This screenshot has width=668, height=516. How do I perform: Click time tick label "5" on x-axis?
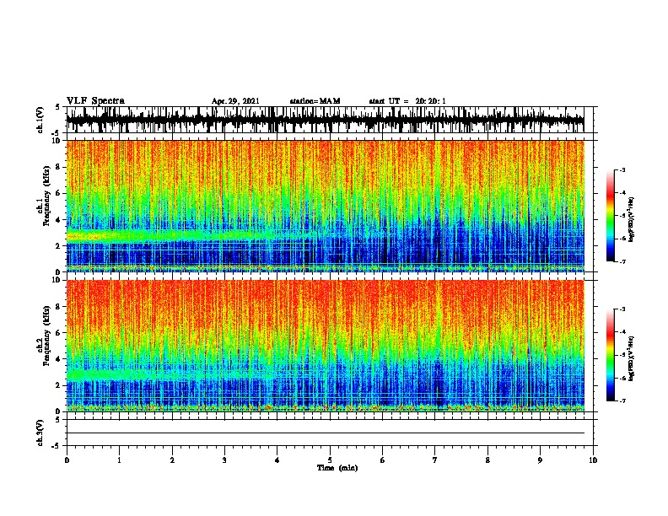point(330,460)
